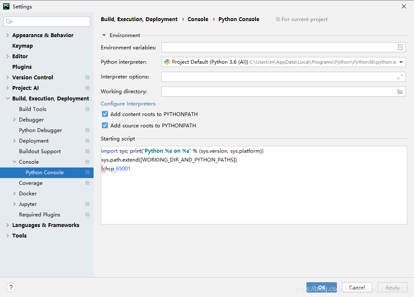The image size is (414, 297).
Task: Browse for working directory folder icon
Action: [x=400, y=92]
